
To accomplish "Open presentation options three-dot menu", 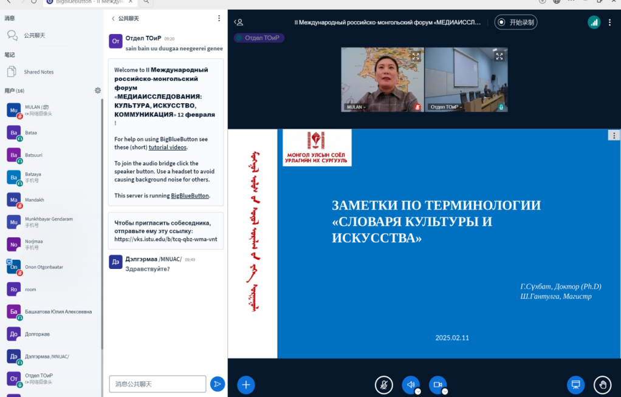I will 614,136.
